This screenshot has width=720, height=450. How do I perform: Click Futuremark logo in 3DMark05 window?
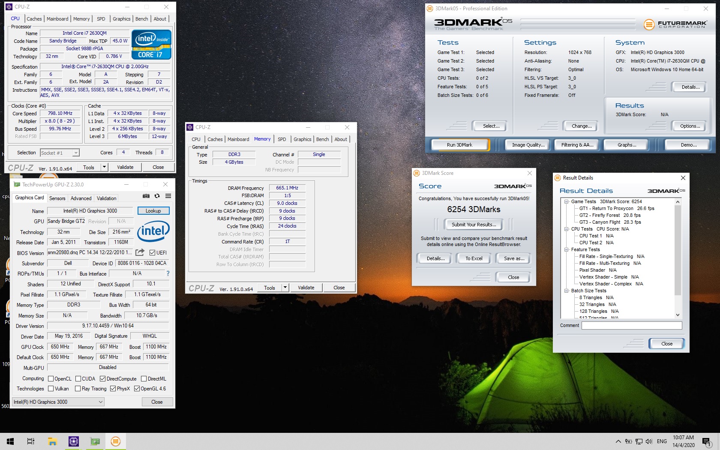tap(675, 24)
